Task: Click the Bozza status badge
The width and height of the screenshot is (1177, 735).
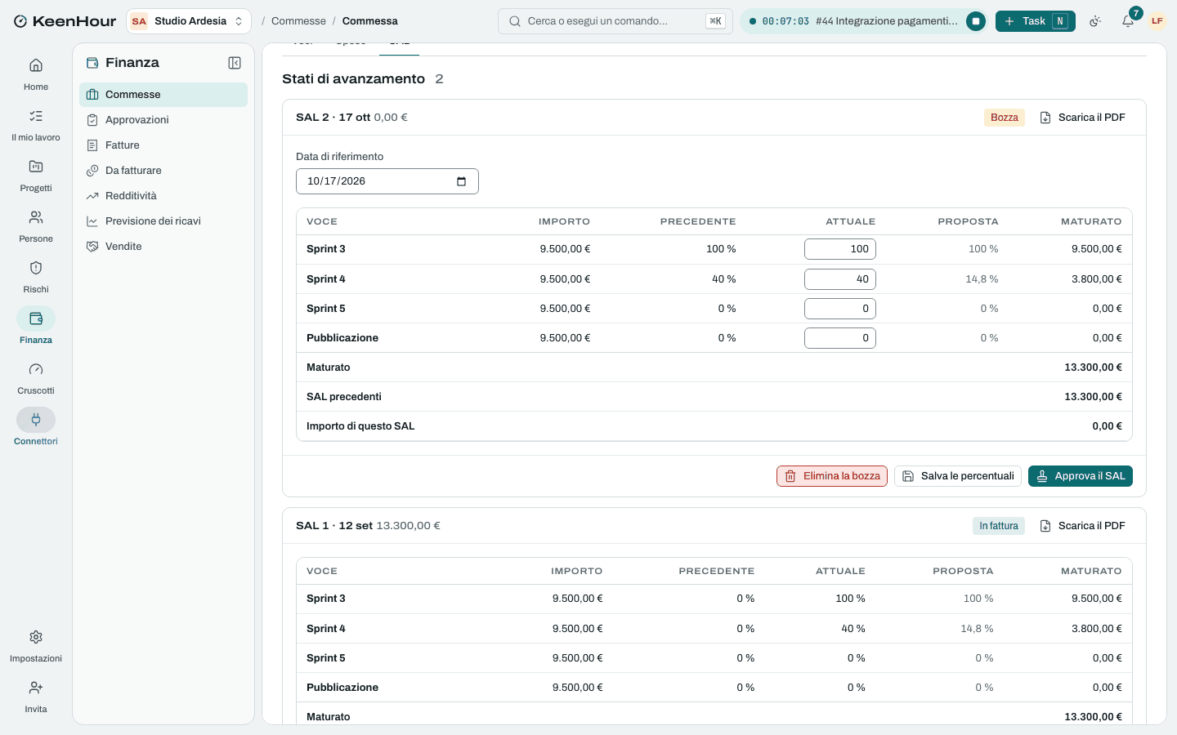Action: (x=1005, y=118)
